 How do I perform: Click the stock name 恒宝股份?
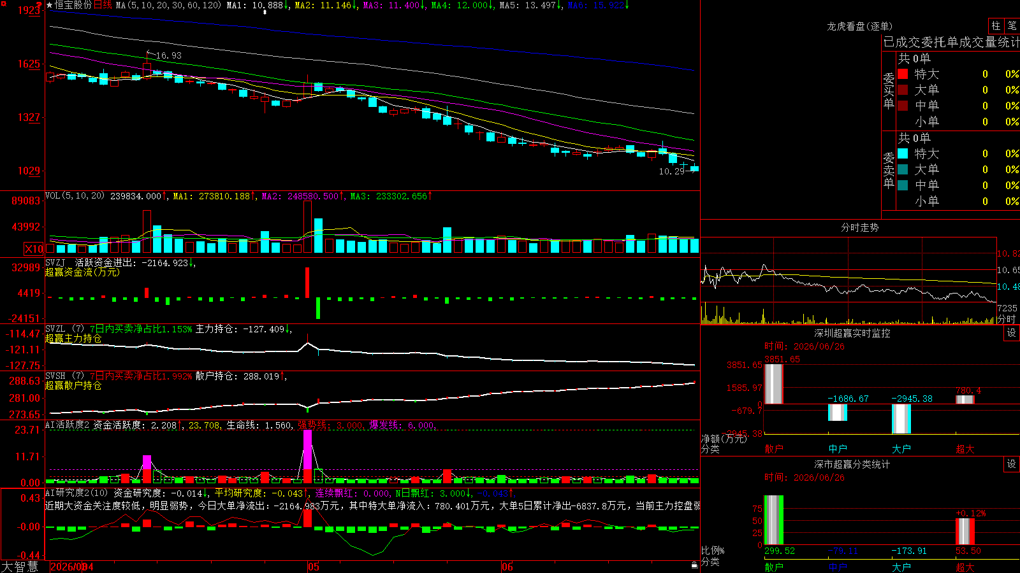73,5
